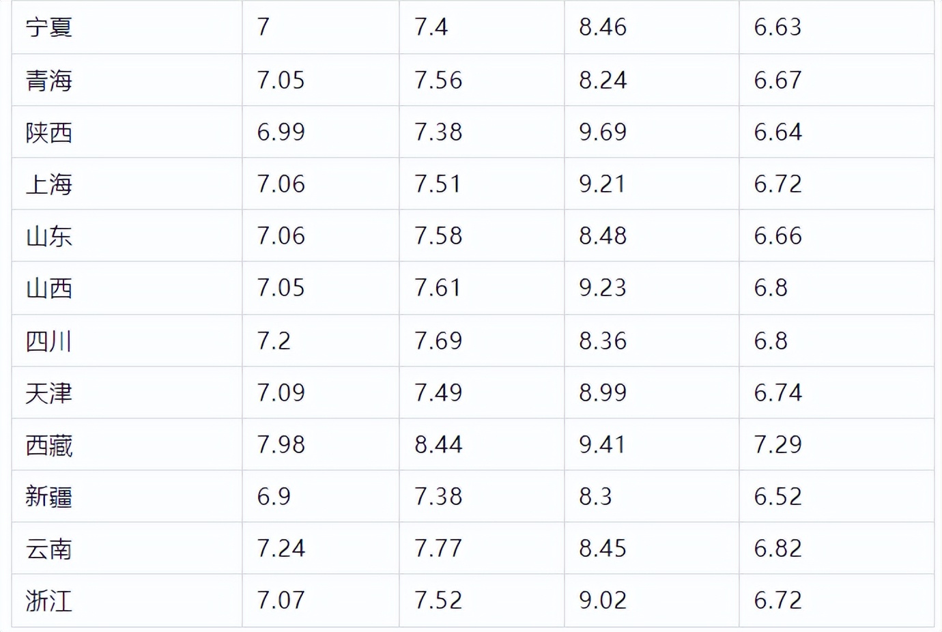Click the 9.02 value in 浙江 row
Screen dimensions: 942x632
coord(603,600)
